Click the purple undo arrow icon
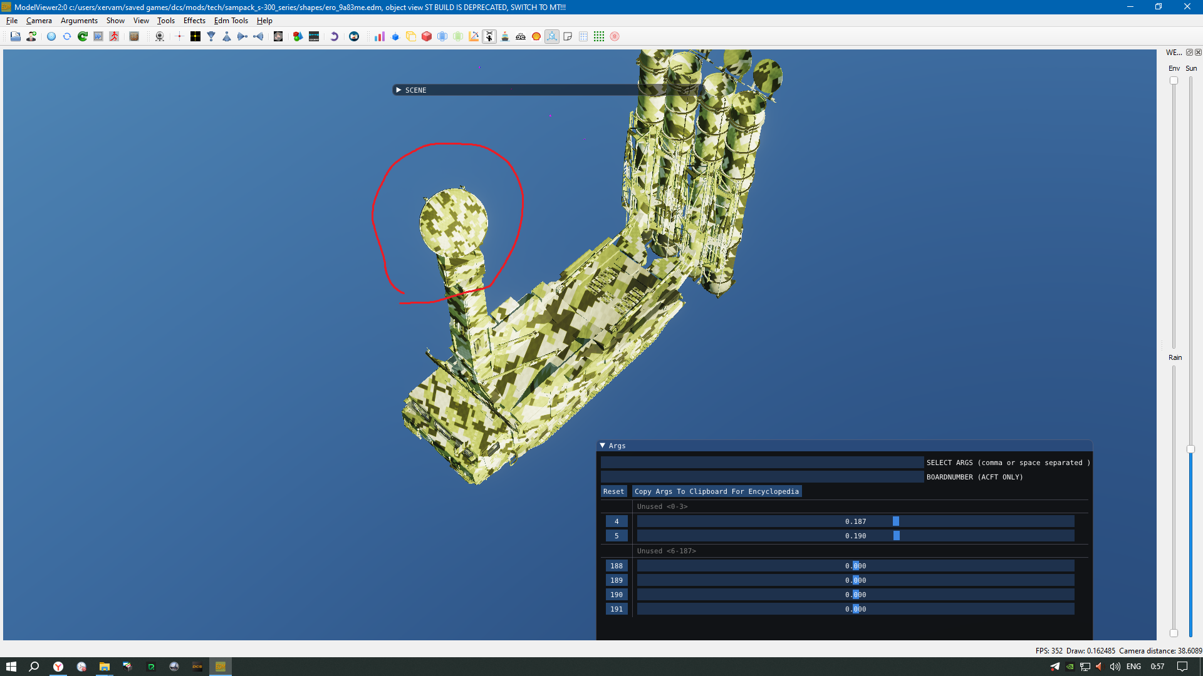Screen dimensions: 1203x676 (x=334, y=36)
